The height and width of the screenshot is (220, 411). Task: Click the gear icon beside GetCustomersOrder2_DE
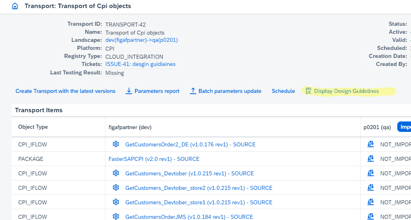pyautogui.click(x=116, y=144)
